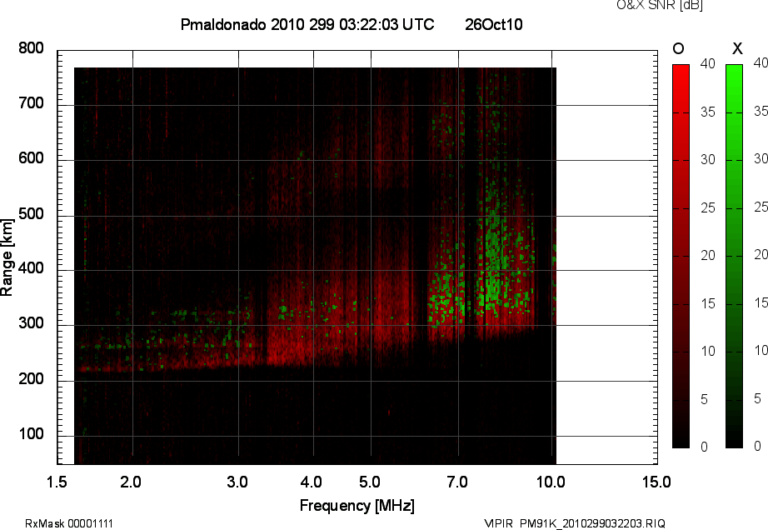This screenshot has width=768, height=530.
Task: Click frequency axis tick label '3.0'
Action: pyautogui.click(x=237, y=482)
